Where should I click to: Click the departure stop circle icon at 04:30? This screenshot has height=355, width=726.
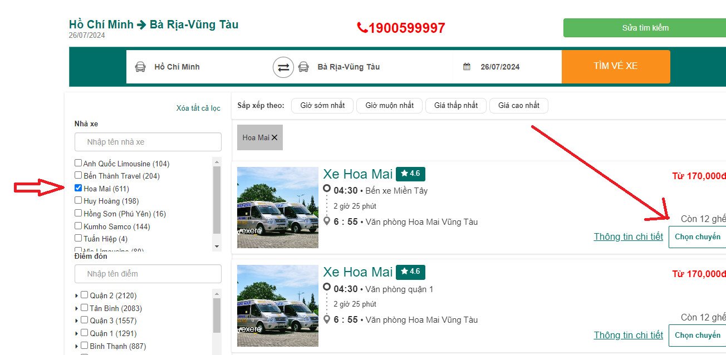point(326,188)
